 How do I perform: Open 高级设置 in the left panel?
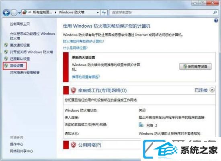[x=16, y=65]
